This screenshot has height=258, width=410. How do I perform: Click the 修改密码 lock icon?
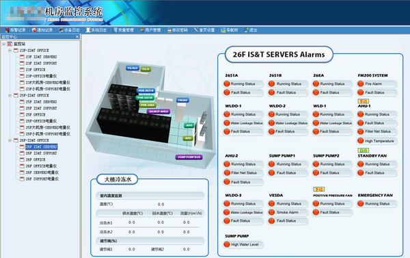pyautogui.click(x=169, y=30)
